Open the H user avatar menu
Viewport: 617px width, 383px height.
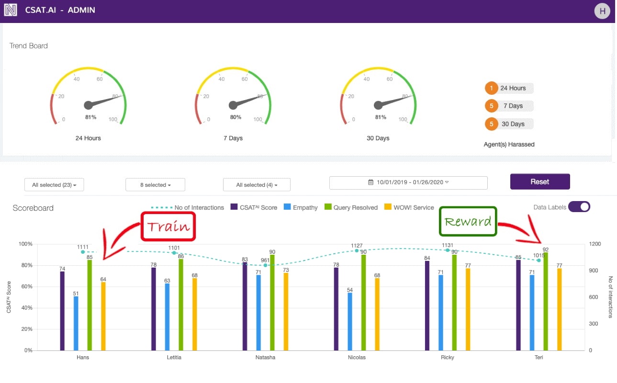click(x=602, y=11)
